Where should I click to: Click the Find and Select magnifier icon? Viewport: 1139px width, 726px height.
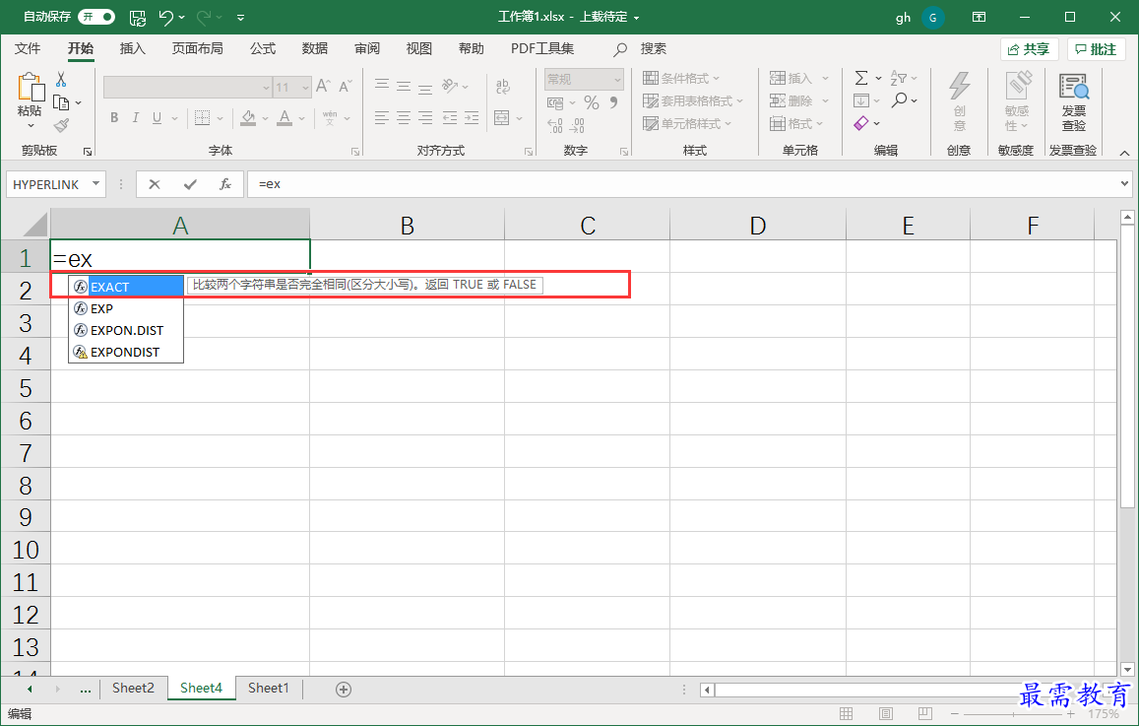899,100
